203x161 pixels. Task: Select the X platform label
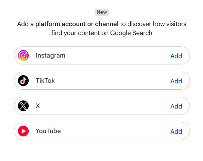point(38,106)
